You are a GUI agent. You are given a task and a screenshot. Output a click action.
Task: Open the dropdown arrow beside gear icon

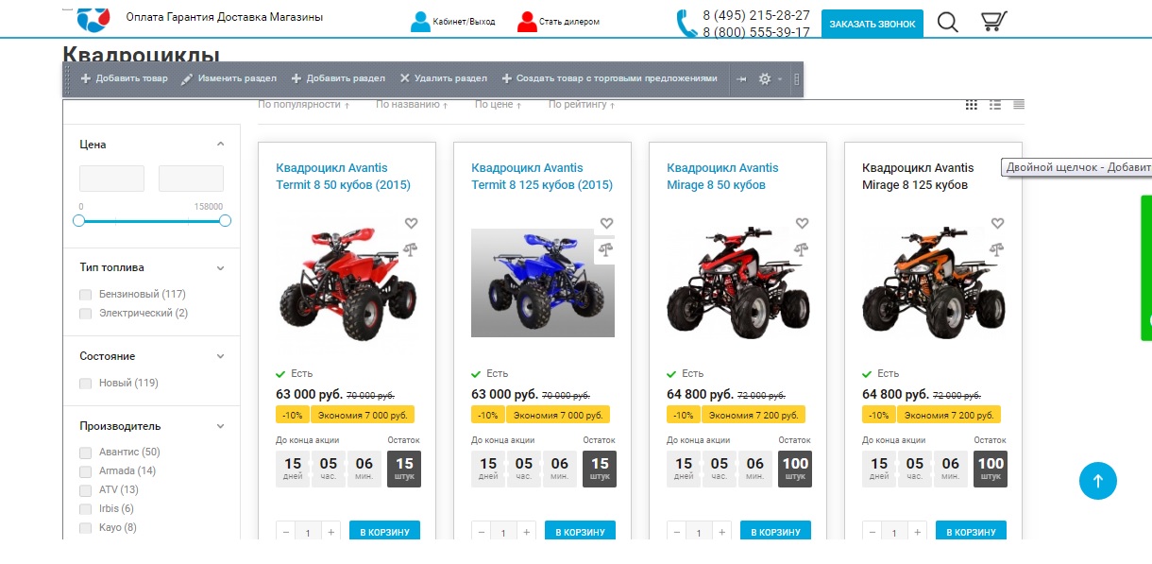pos(780,79)
